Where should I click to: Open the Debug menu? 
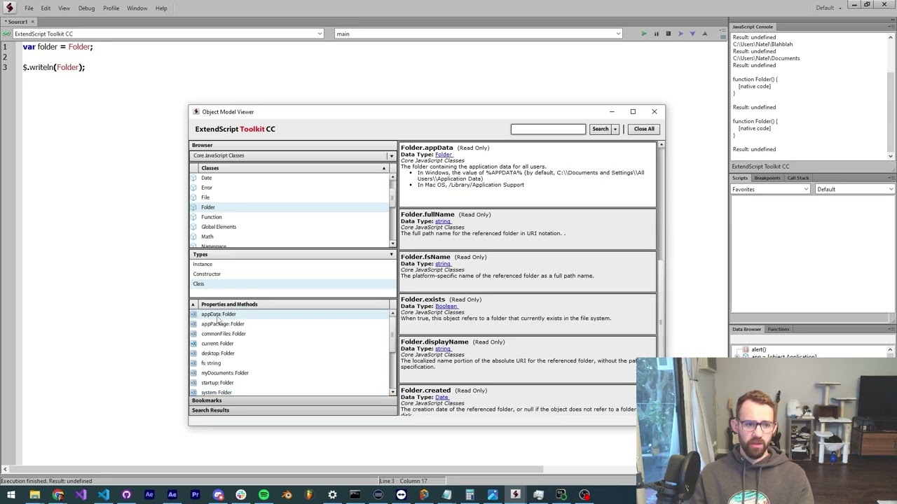86,8
